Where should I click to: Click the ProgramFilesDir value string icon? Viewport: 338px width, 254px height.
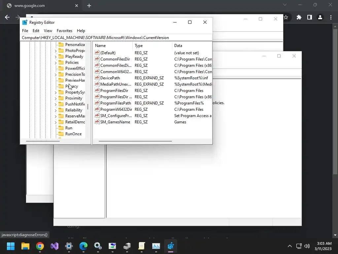click(x=97, y=90)
